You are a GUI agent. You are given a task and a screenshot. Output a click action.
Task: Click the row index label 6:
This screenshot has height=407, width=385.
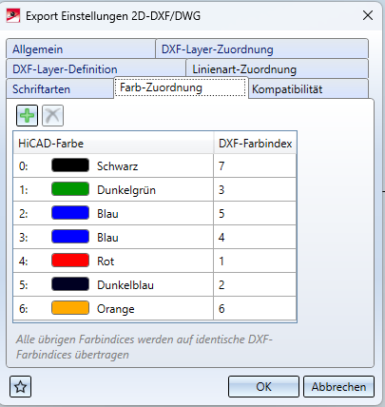[24, 309]
